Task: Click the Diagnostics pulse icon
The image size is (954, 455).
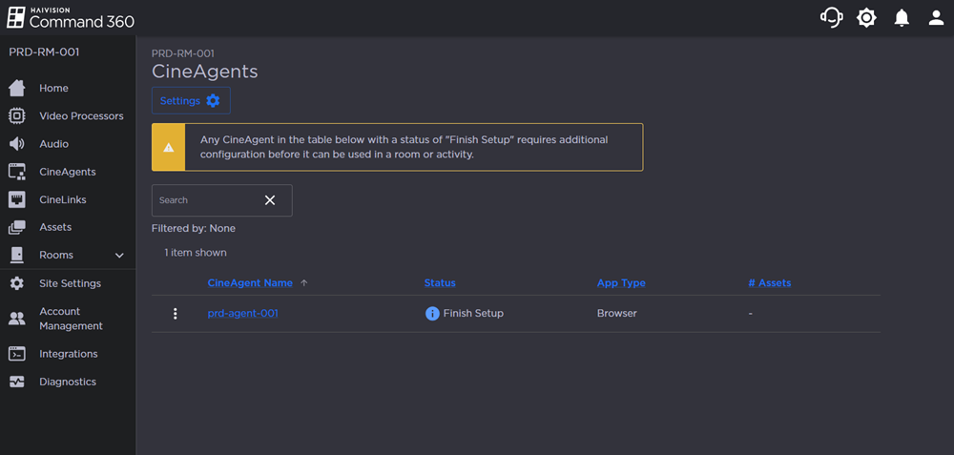Action: click(17, 382)
